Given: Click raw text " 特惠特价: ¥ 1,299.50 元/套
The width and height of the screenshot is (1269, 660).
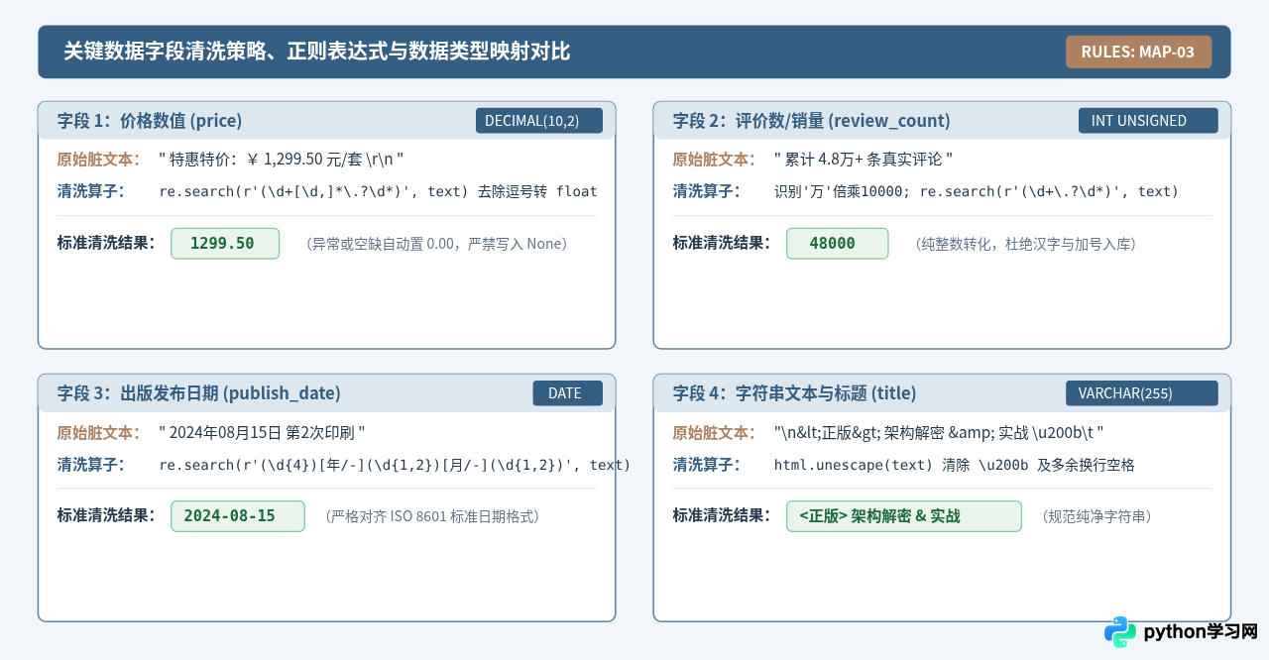Looking at the screenshot, I should pos(282,160).
